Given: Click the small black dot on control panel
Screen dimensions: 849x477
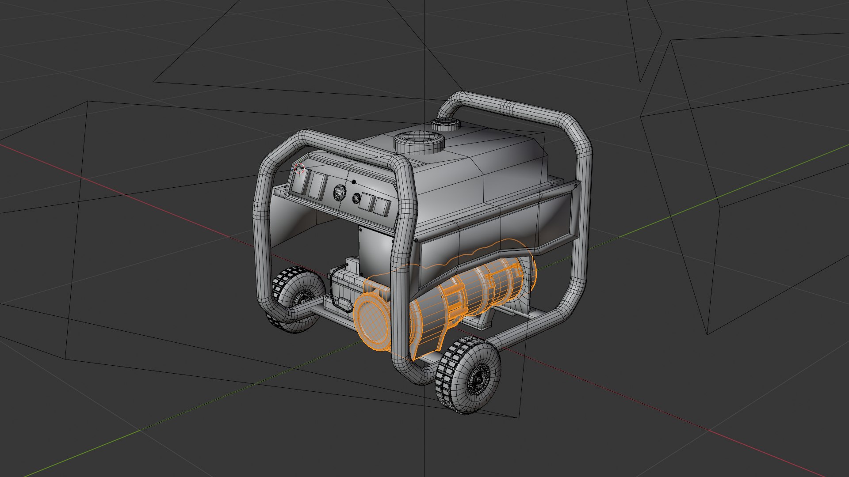Looking at the screenshot, I should [354, 182].
